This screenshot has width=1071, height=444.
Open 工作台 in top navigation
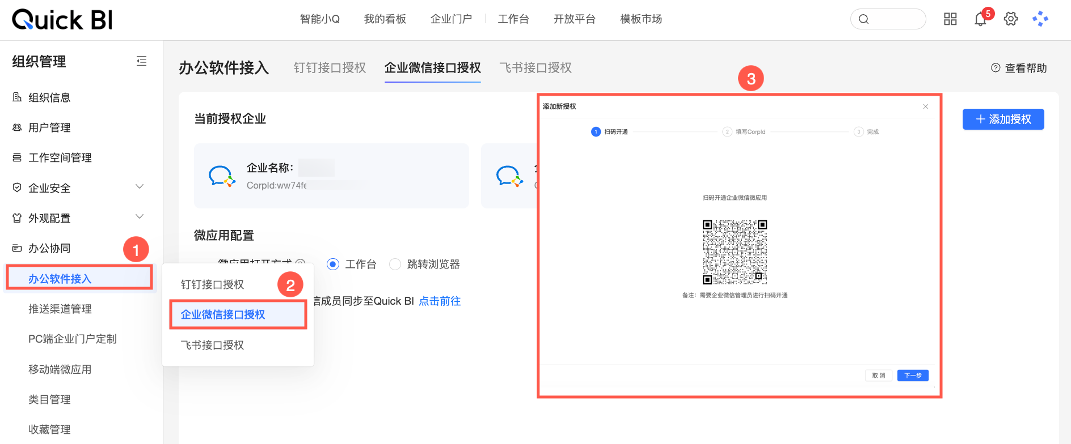(x=513, y=19)
